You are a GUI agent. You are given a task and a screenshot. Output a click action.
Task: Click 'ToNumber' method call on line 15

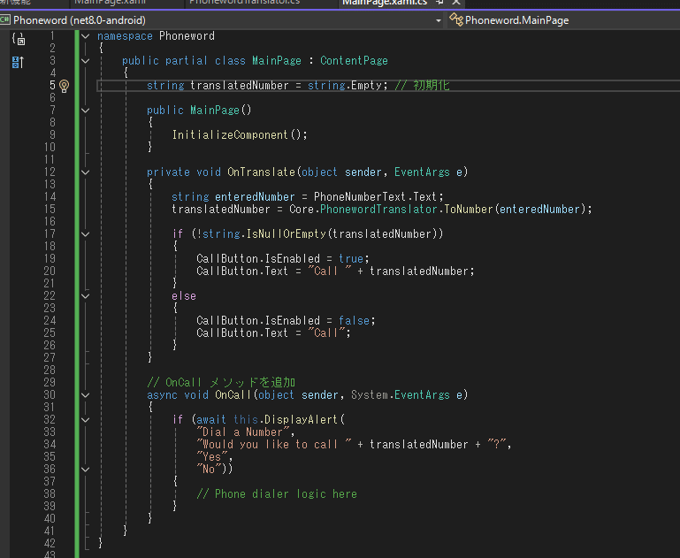(x=469, y=210)
